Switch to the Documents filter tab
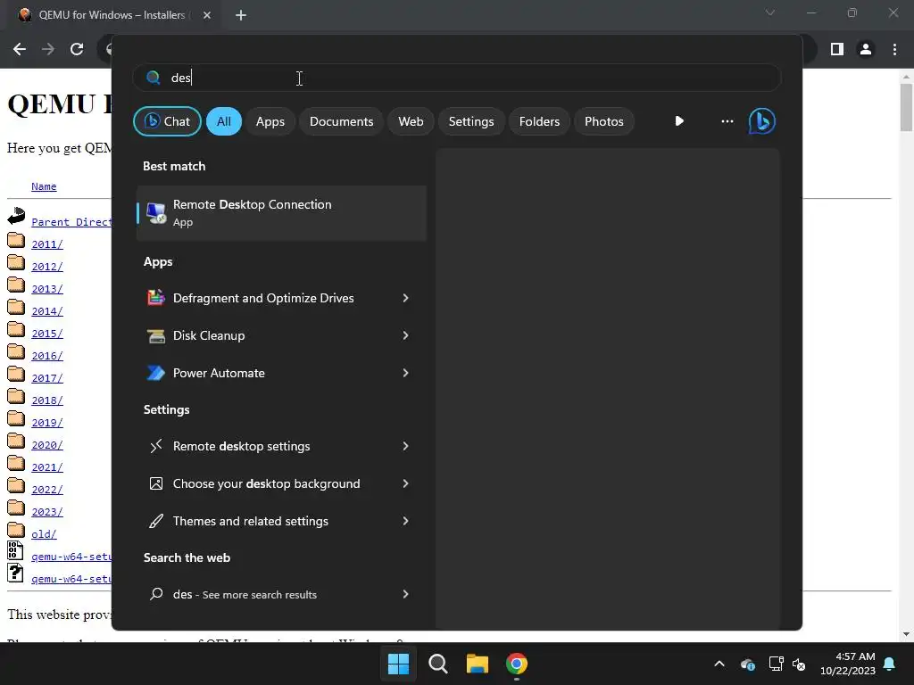Screen dimensions: 914x685 click(x=341, y=121)
